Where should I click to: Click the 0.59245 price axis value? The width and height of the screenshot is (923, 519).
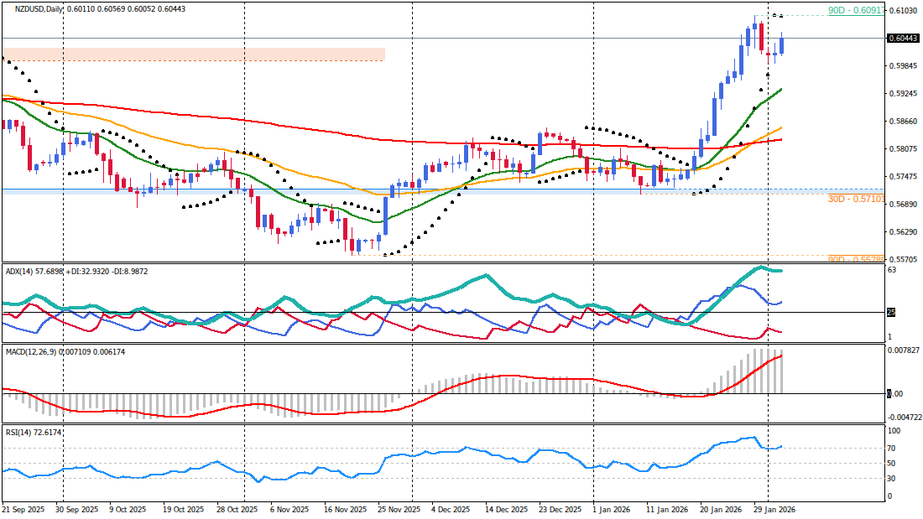(x=904, y=94)
